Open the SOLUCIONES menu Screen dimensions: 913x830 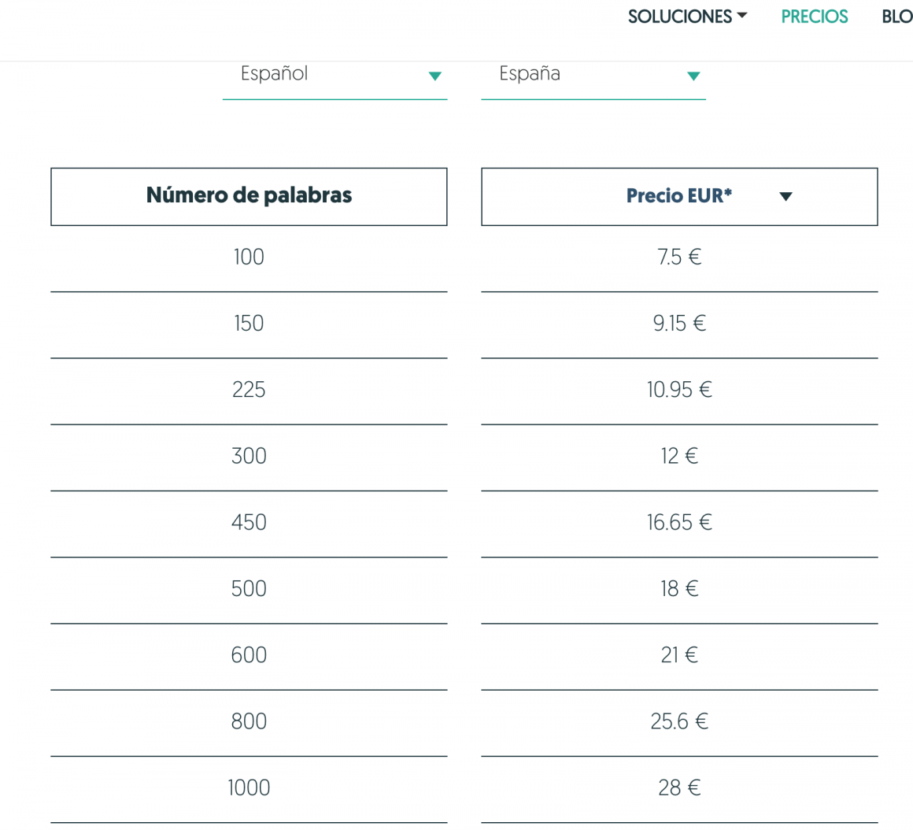[678, 16]
